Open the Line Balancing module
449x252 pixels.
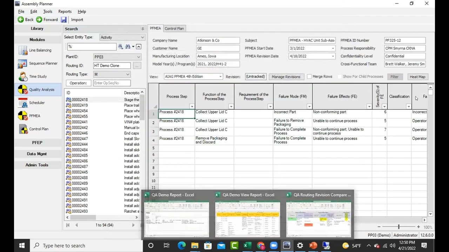coord(35,50)
